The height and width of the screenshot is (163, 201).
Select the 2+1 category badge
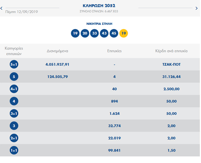pyautogui.click(x=14, y=138)
